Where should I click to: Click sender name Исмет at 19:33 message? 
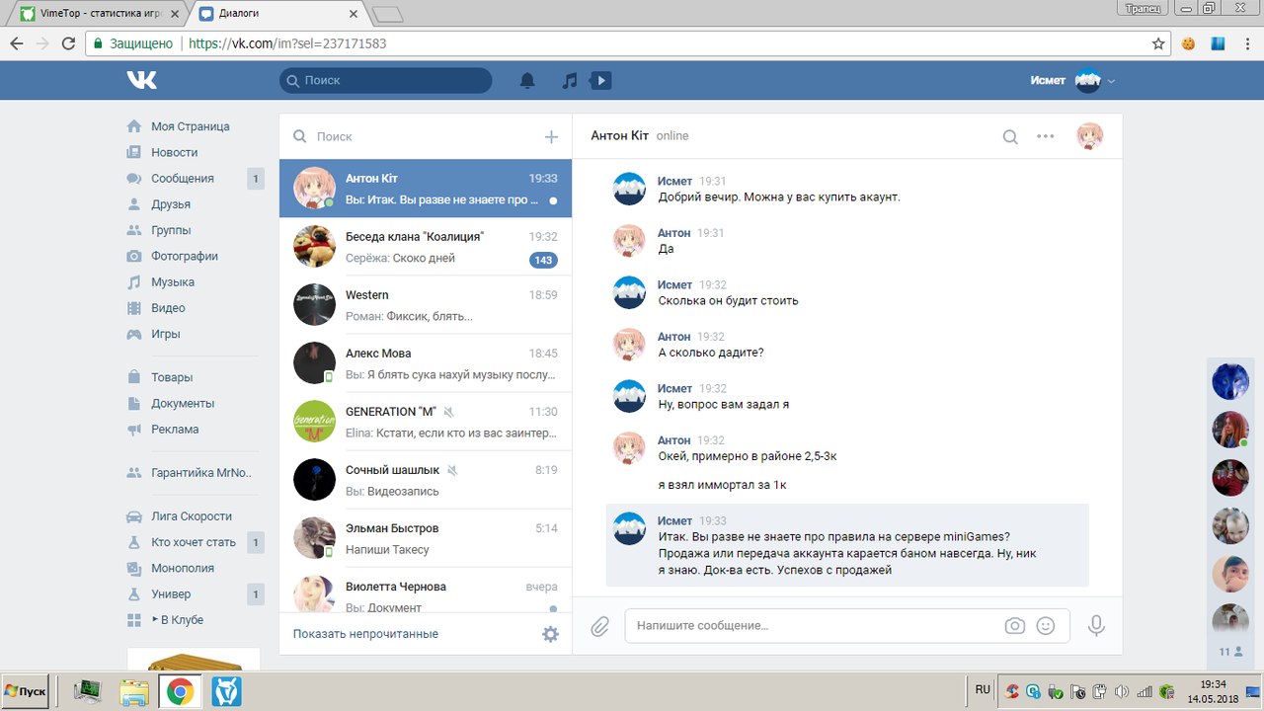[674, 520]
